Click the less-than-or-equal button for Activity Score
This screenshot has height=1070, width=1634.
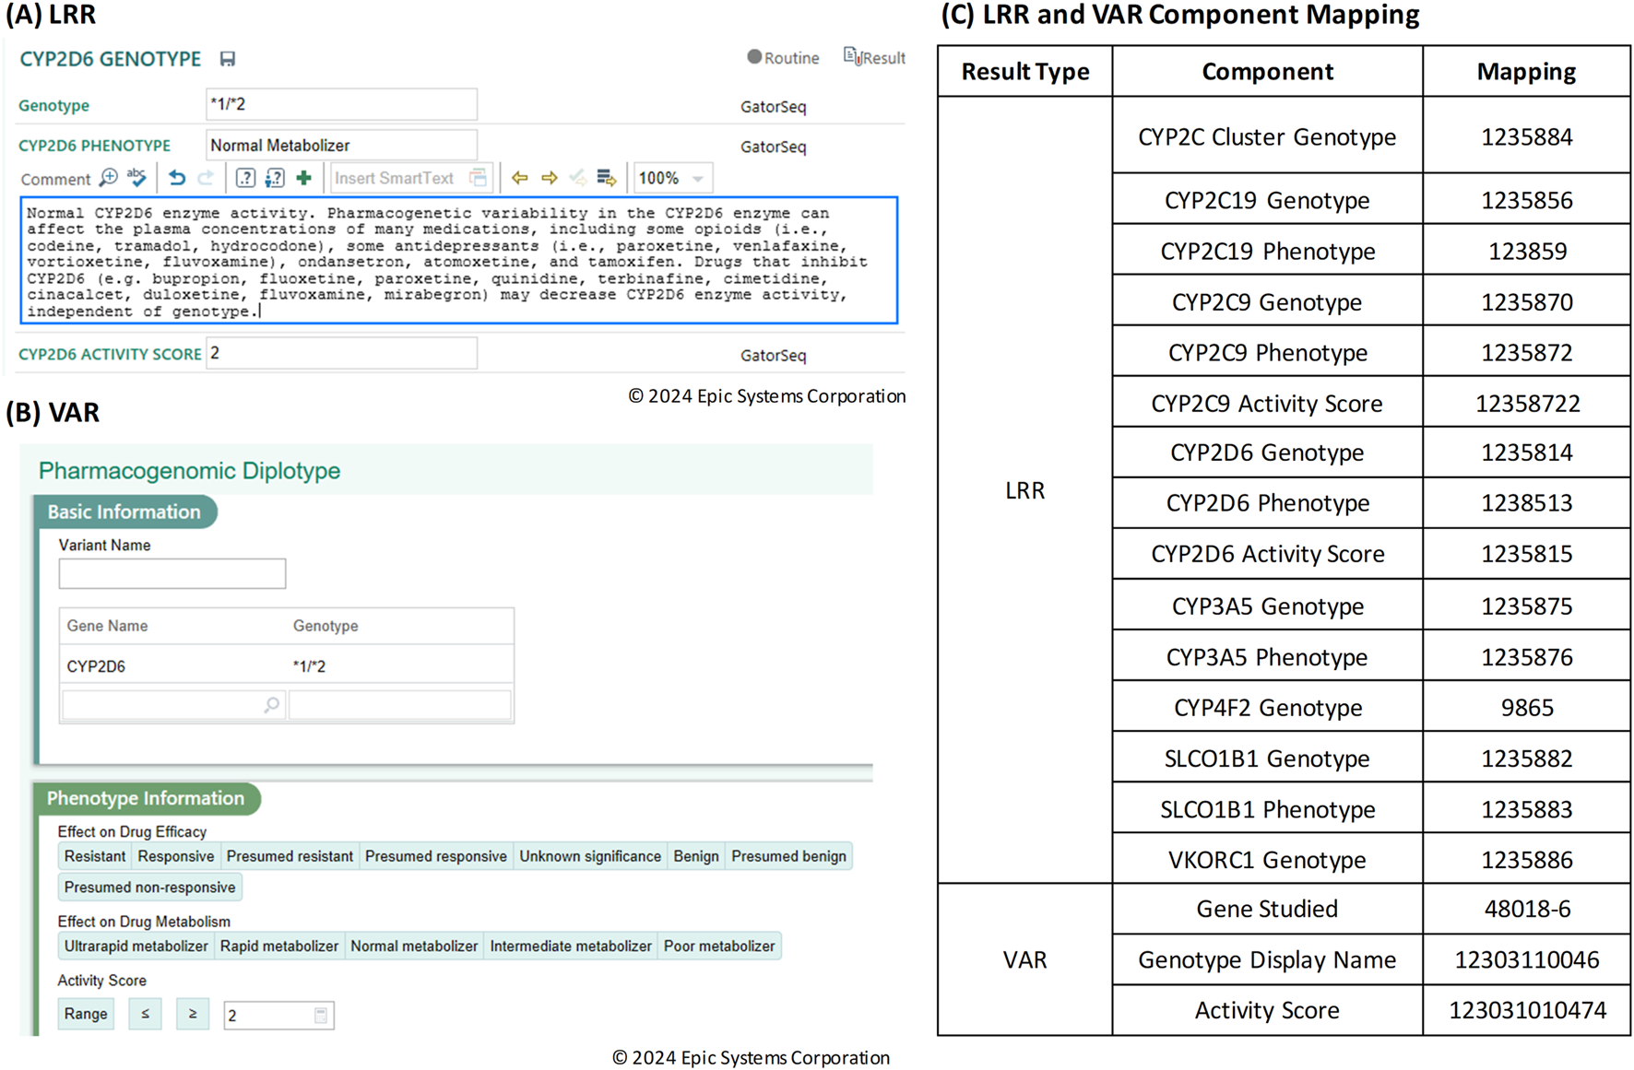coord(145,1014)
